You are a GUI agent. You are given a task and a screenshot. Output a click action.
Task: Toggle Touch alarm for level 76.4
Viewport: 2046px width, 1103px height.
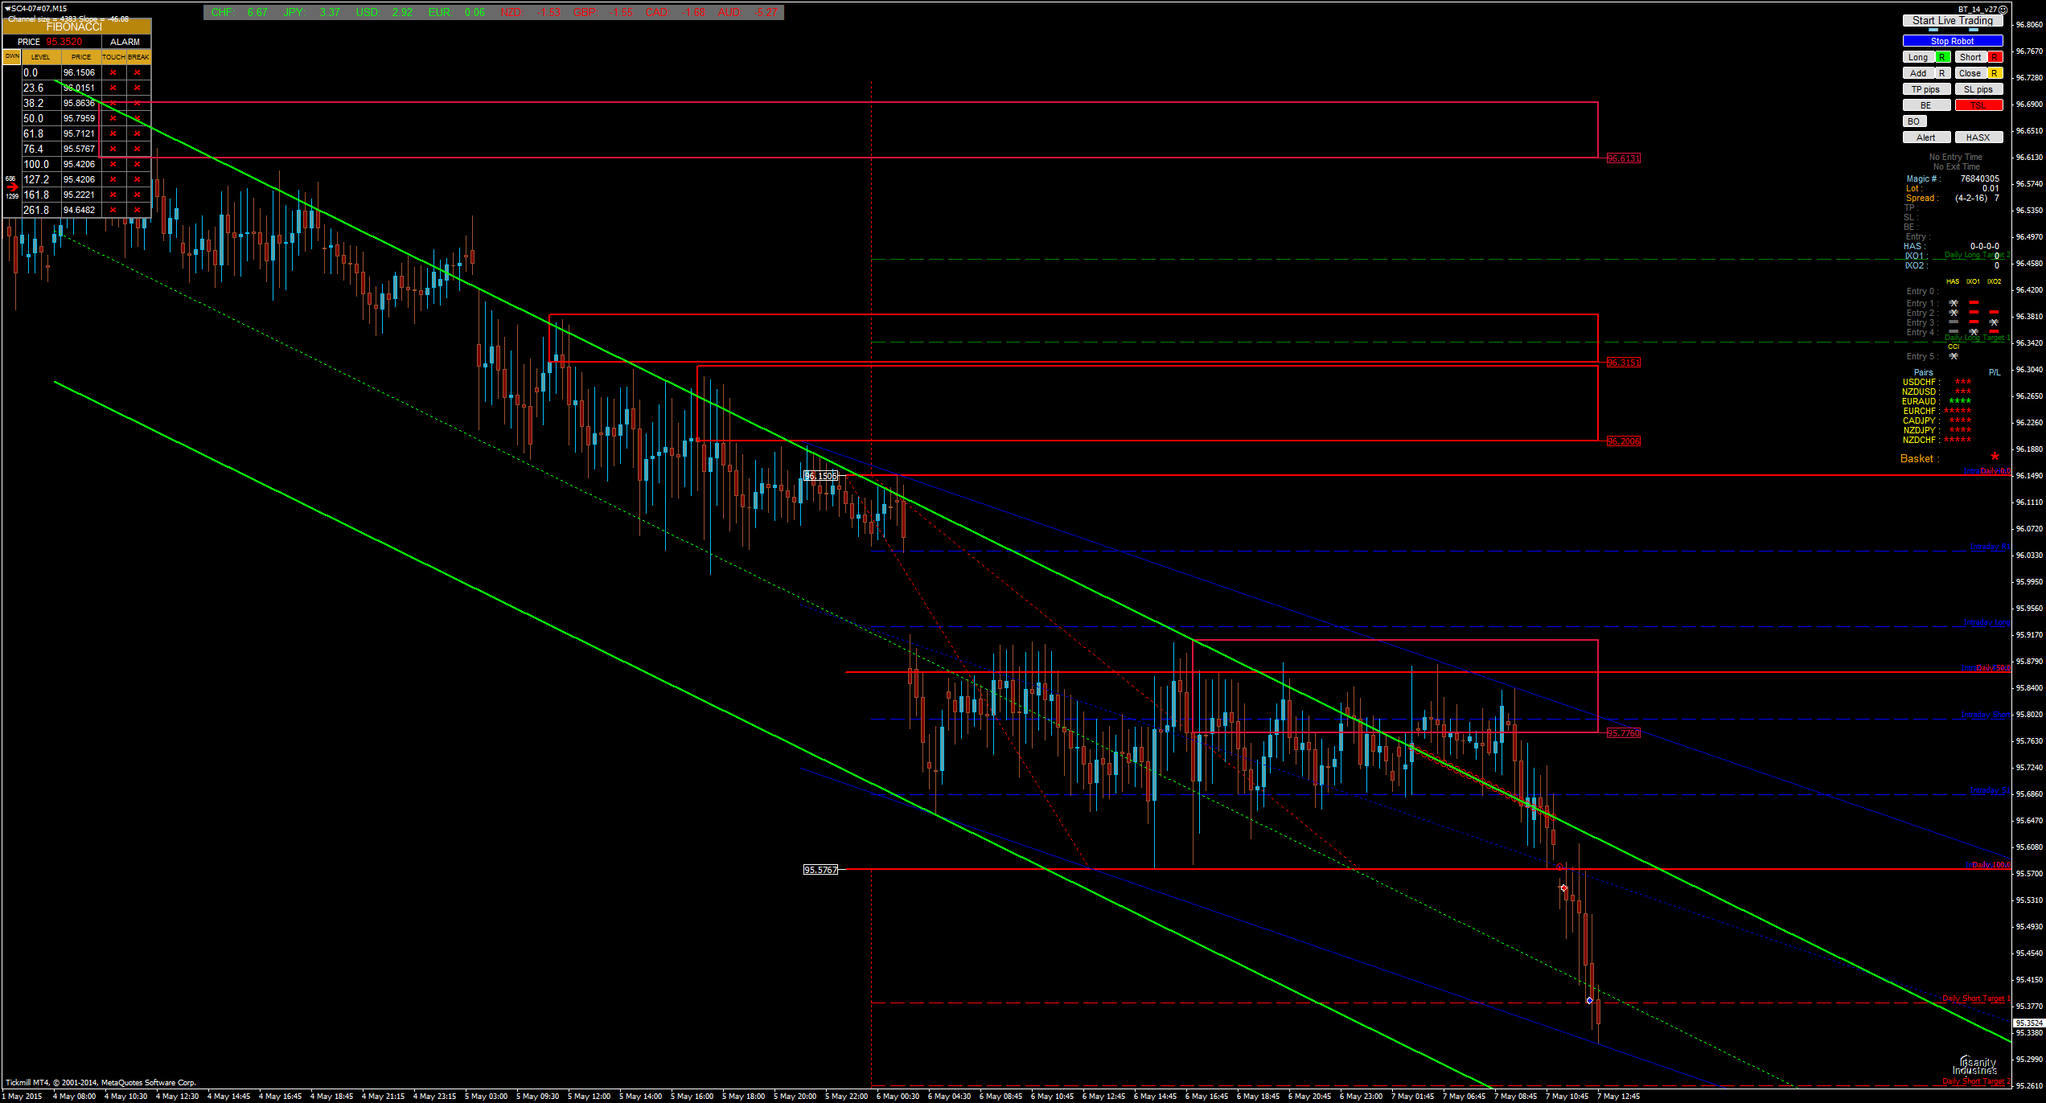point(113,149)
